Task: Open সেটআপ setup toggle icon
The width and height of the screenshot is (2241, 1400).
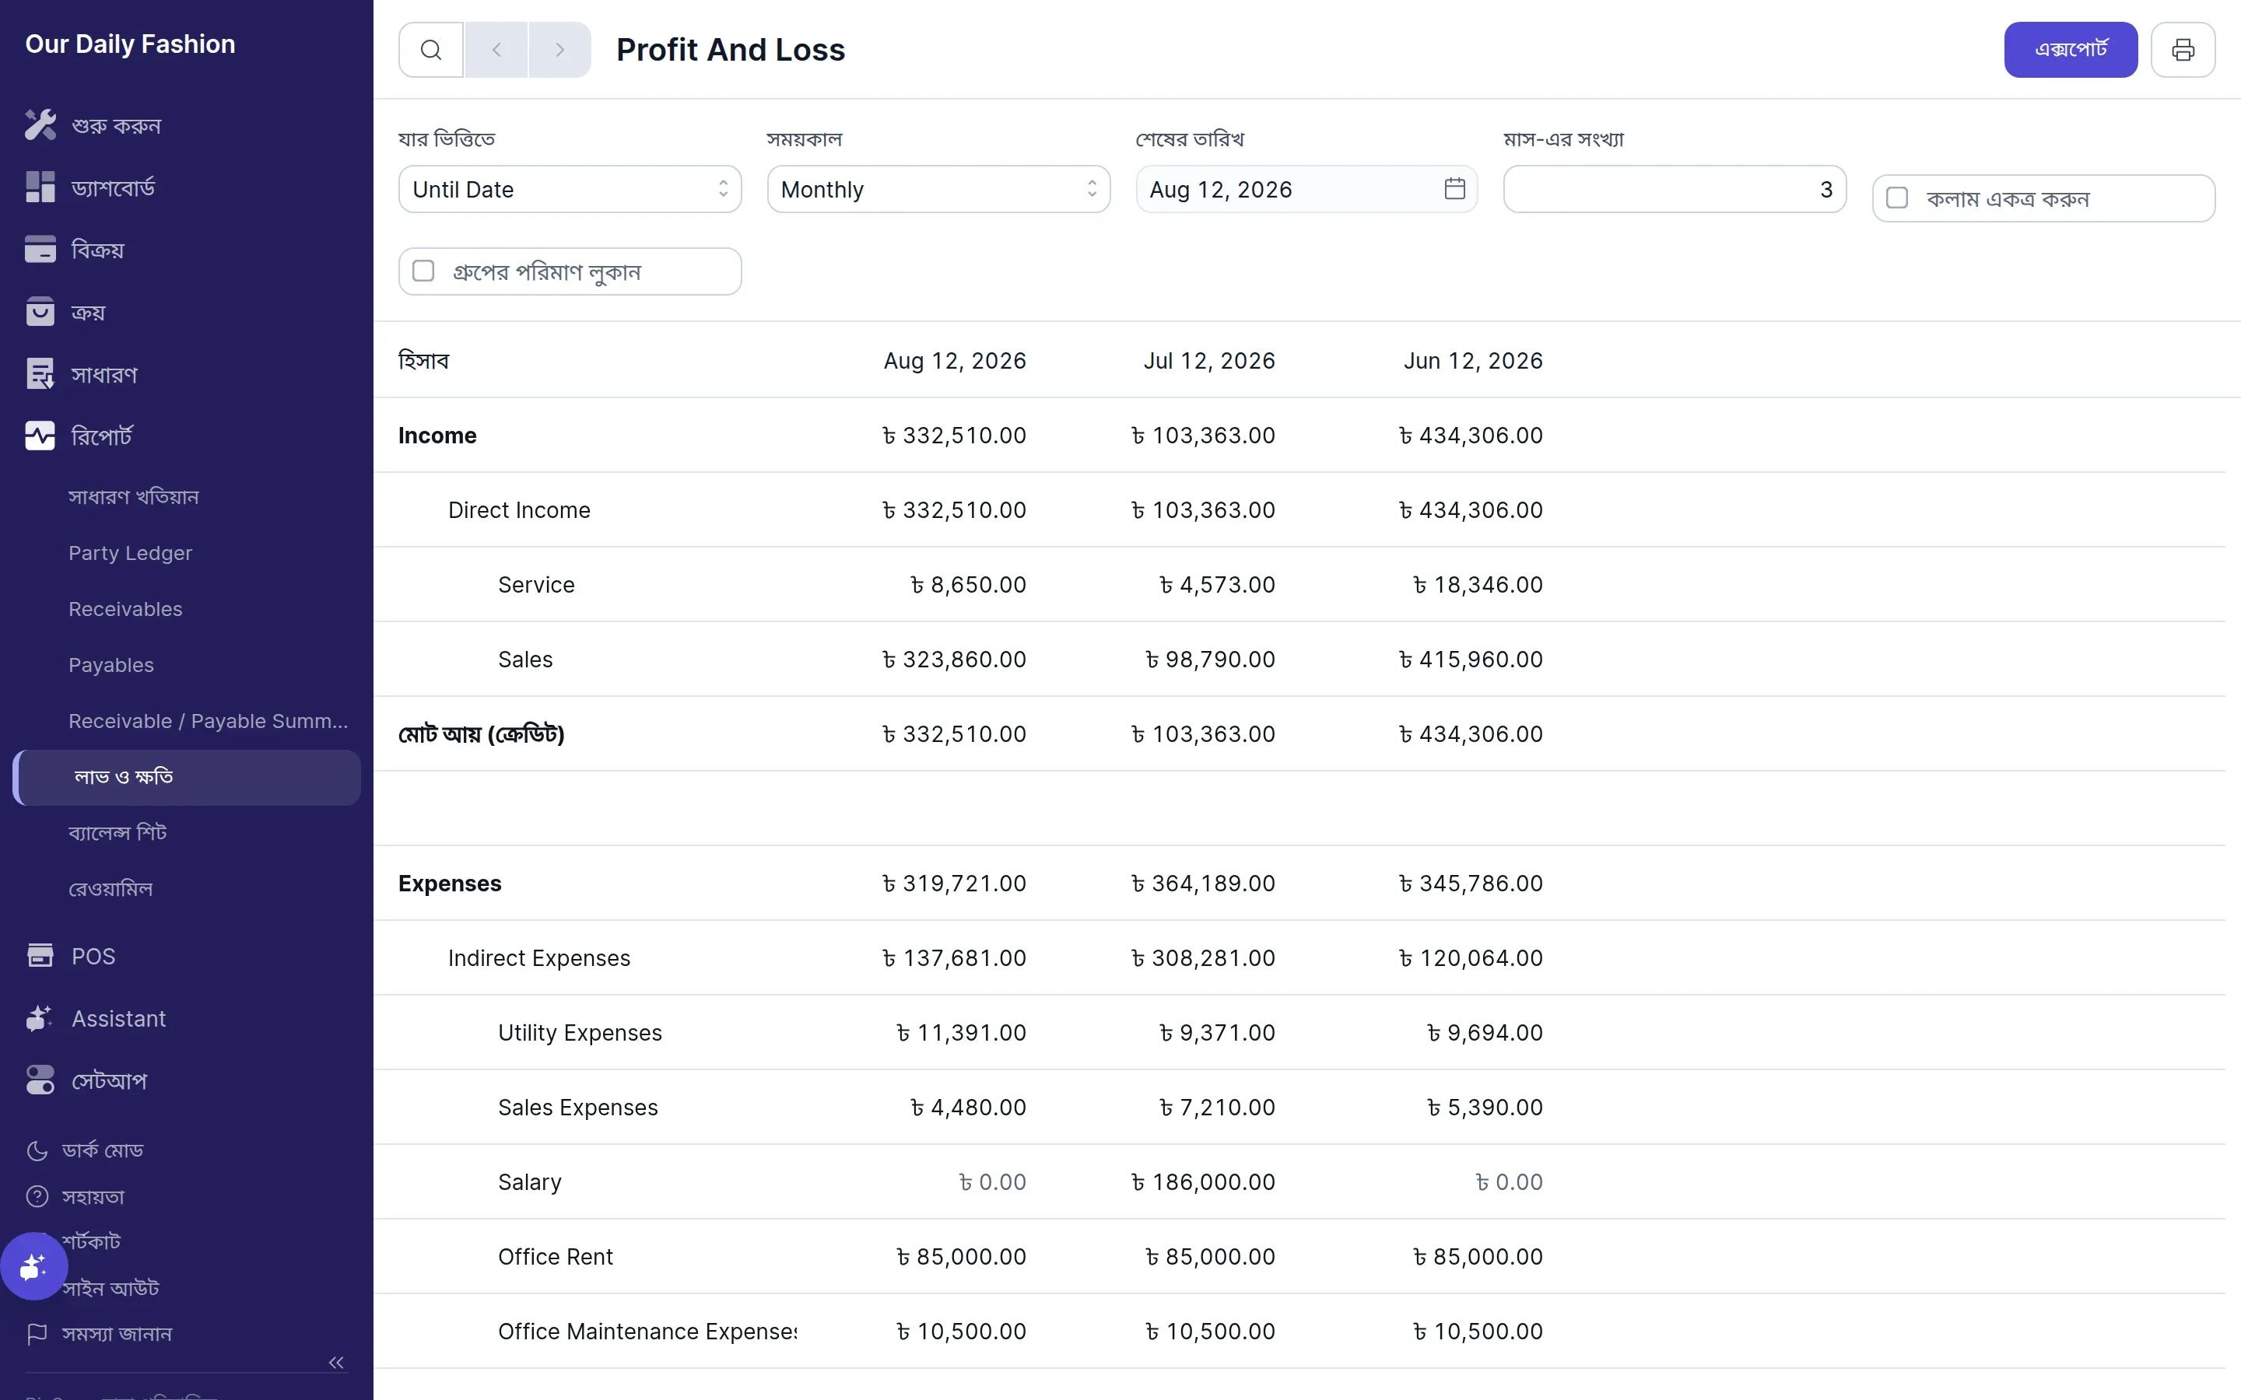Action: click(40, 1080)
